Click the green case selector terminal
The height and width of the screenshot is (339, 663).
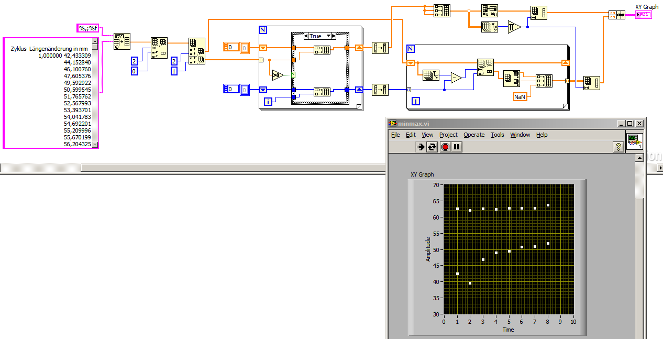click(293, 75)
